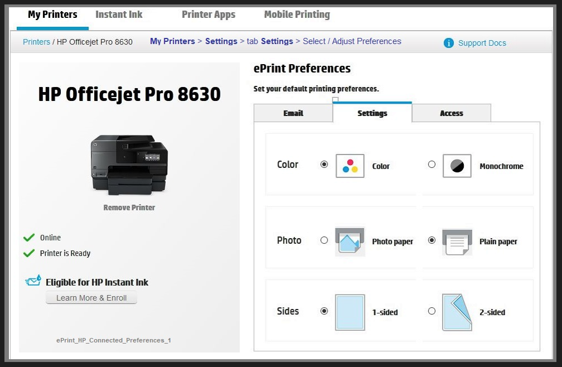Open the Access tab
Screen dimensions: 562x367
(x=451, y=113)
